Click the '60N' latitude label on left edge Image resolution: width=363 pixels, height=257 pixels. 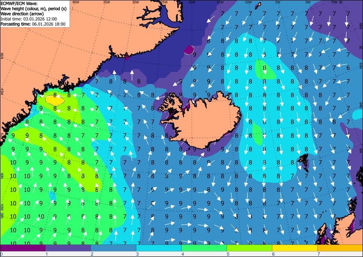(x=2, y=176)
